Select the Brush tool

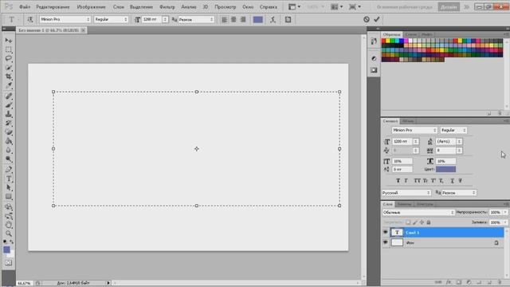point(9,105)
